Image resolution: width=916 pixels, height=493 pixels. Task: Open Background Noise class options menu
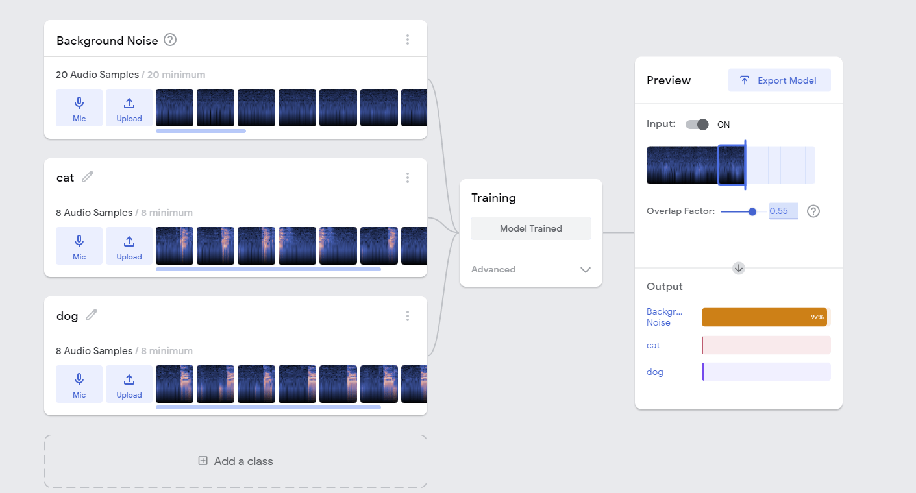408,40
